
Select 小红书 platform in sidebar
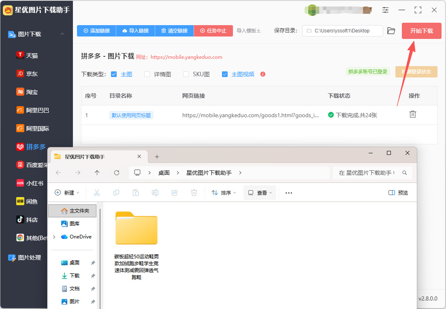(30, 183)
